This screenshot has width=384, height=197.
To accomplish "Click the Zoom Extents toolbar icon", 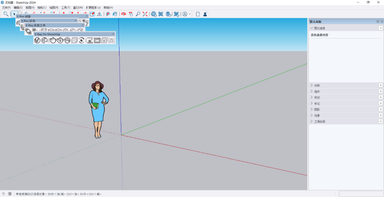I will click(145, 14).
